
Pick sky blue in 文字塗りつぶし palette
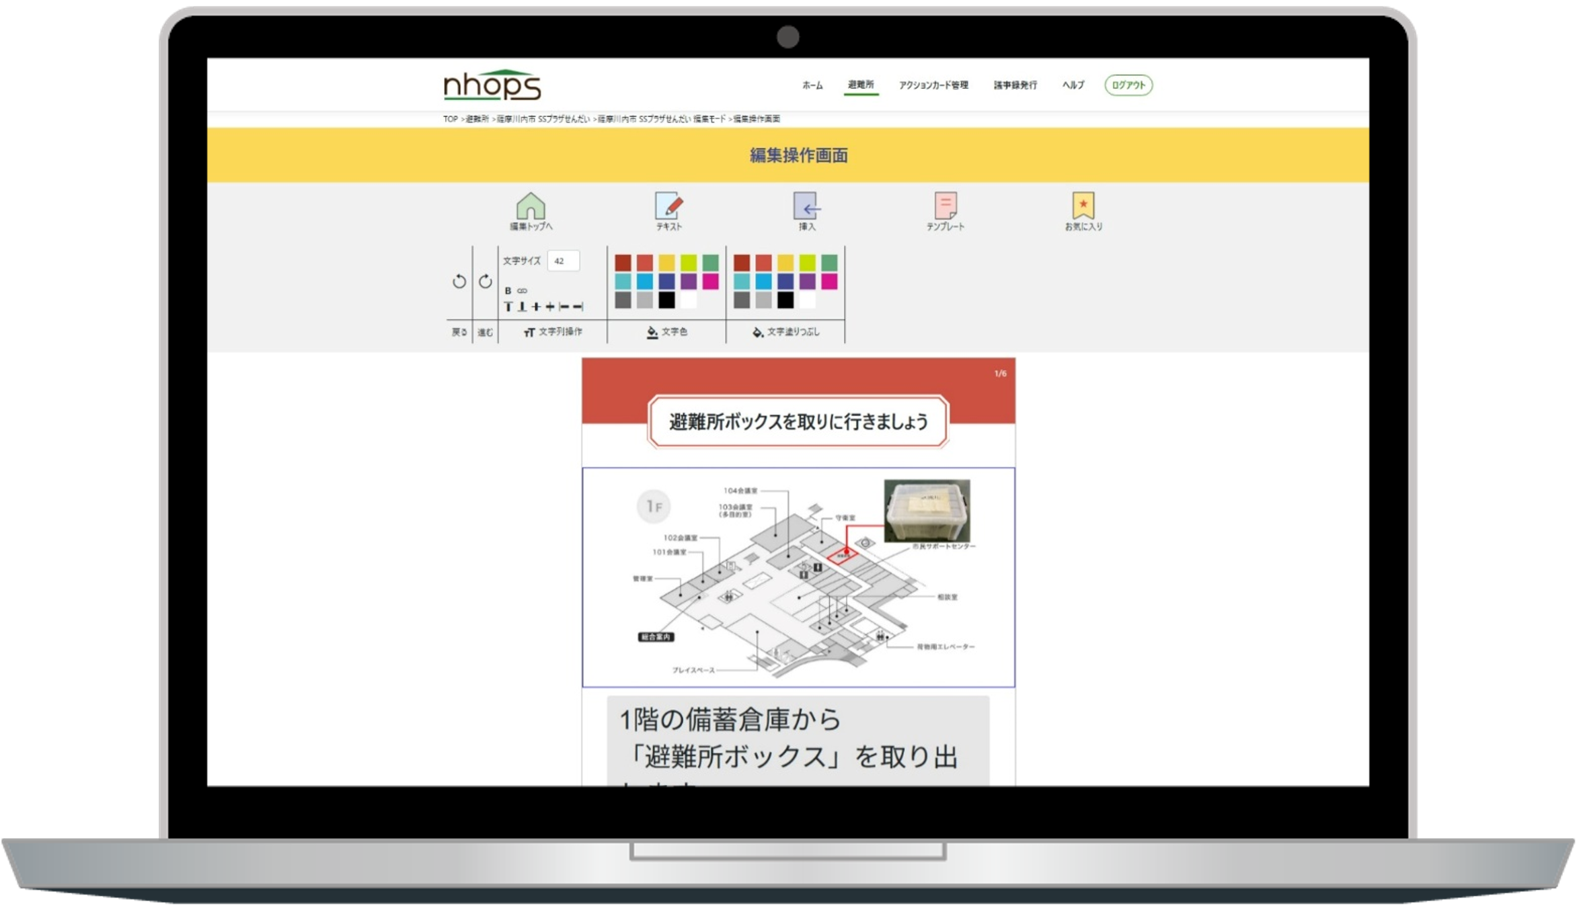pyautogui.click(x=763, y=282)
